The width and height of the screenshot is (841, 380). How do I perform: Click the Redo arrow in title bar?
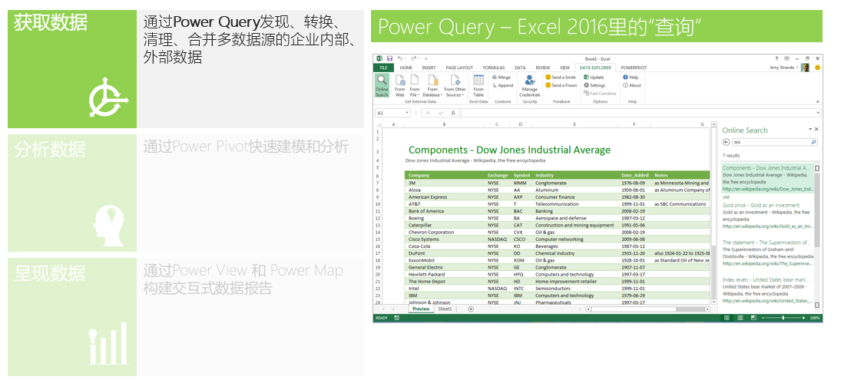coord(414,58)
